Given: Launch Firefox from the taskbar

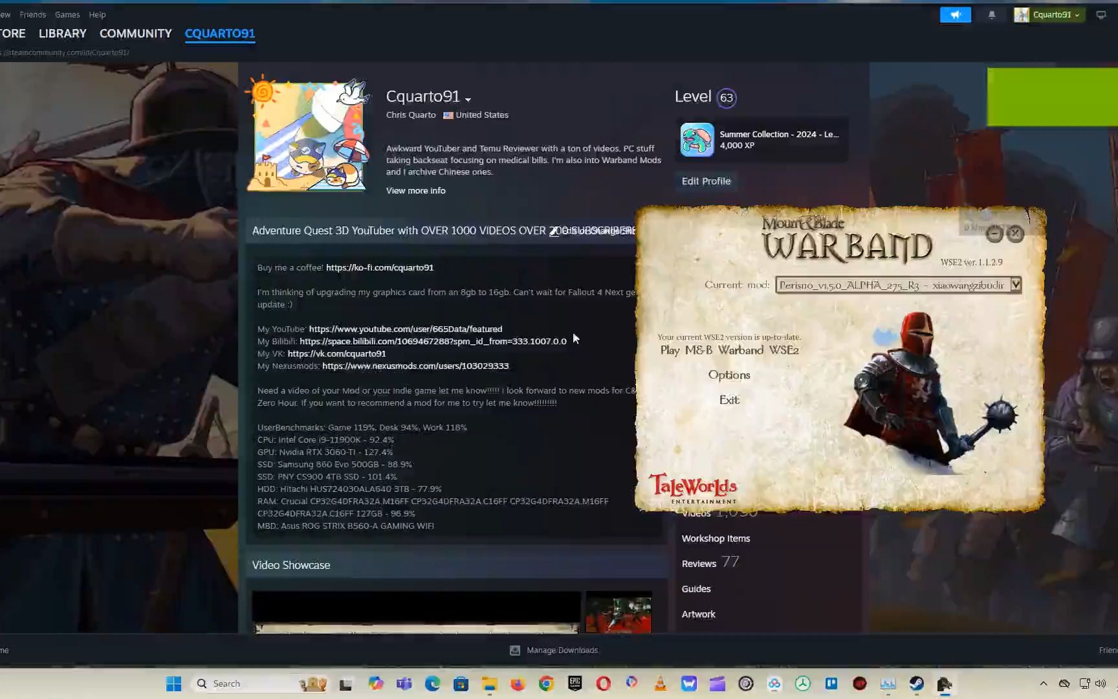Looking at the screenshot, I should tap(518, 683).
